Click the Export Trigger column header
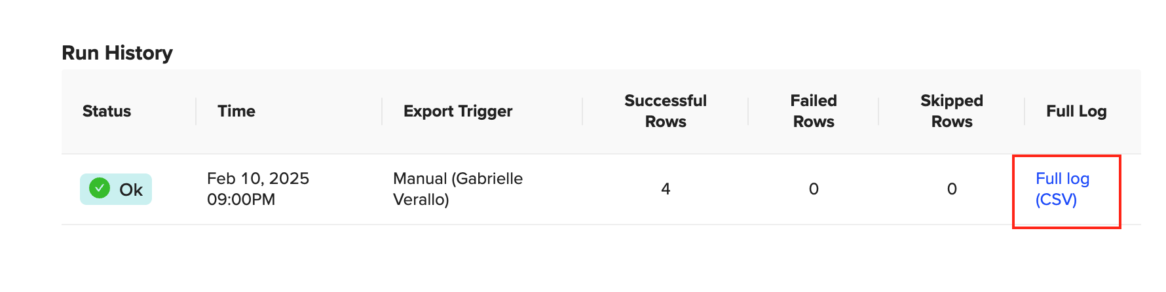 (x=457, y=111)
